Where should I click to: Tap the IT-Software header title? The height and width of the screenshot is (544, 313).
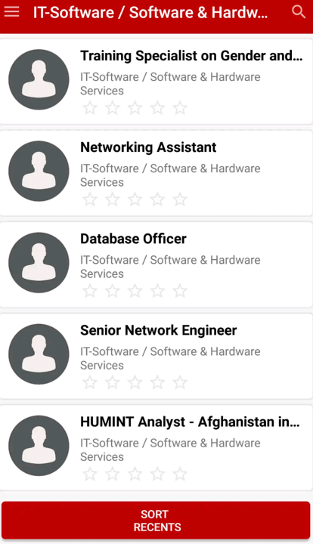tap(150, 13)
